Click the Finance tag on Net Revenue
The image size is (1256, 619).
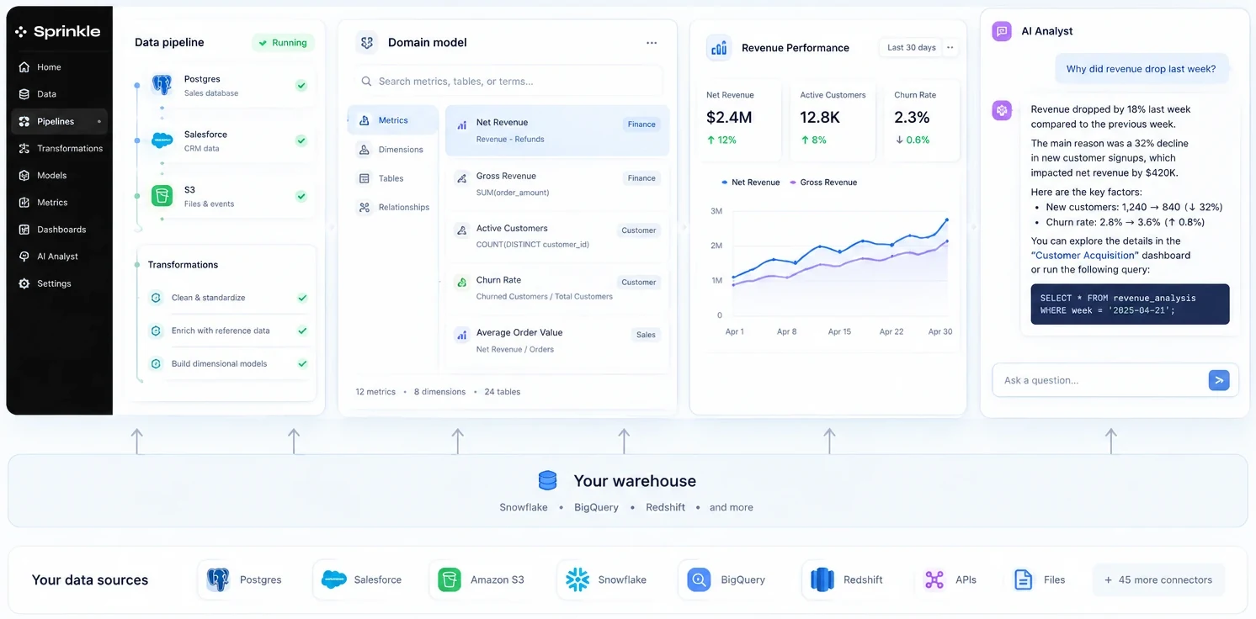(x=641, y=124)
